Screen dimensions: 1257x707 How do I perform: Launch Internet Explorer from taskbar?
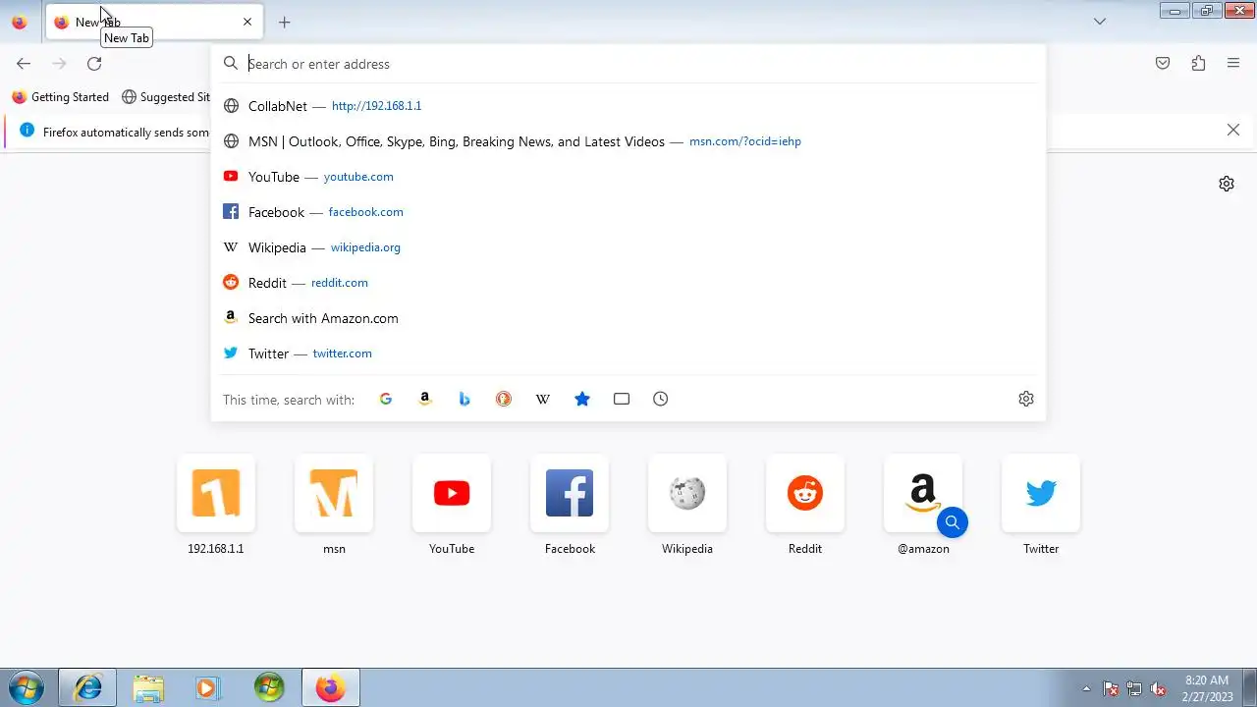pos(87,687)
